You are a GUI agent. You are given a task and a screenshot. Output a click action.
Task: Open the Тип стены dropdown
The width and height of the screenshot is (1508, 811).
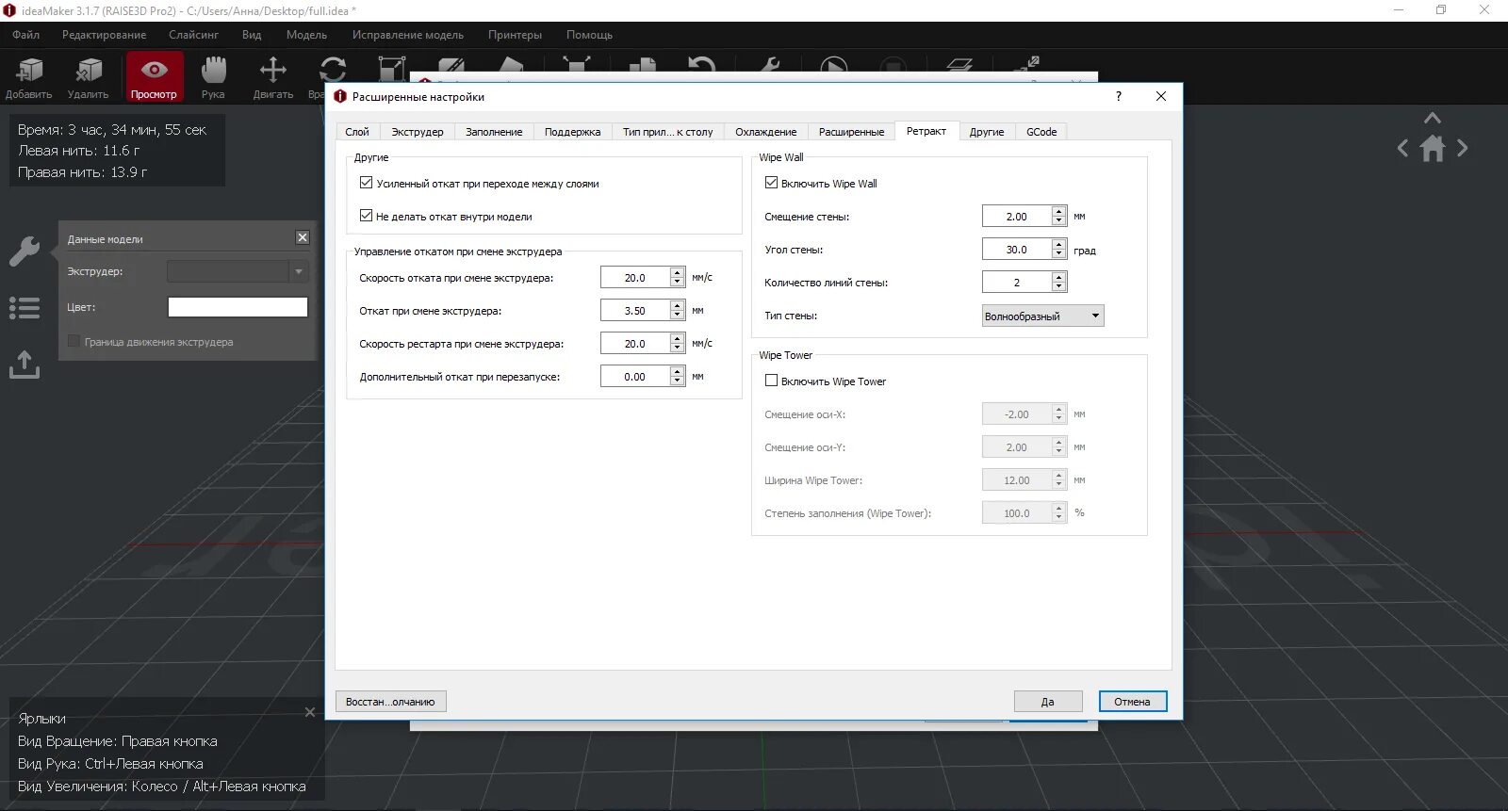(x=1042, y=316)
